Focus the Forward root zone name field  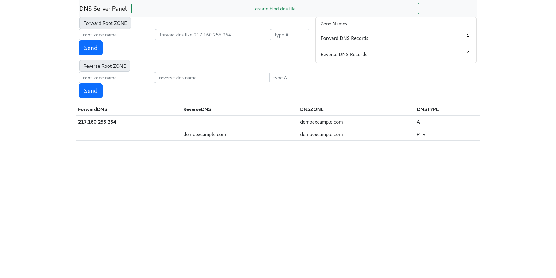[117, 35]
